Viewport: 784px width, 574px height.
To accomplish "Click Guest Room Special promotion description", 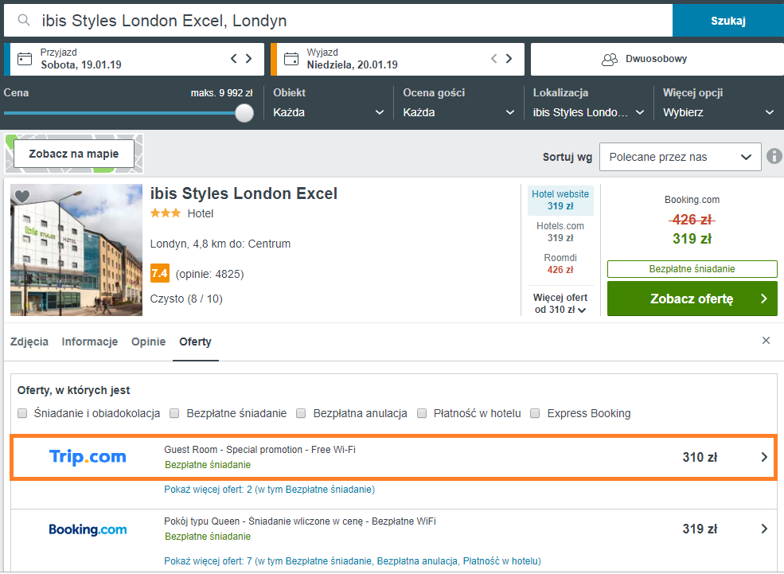I will pyautogui.click(x=260, y=450).
